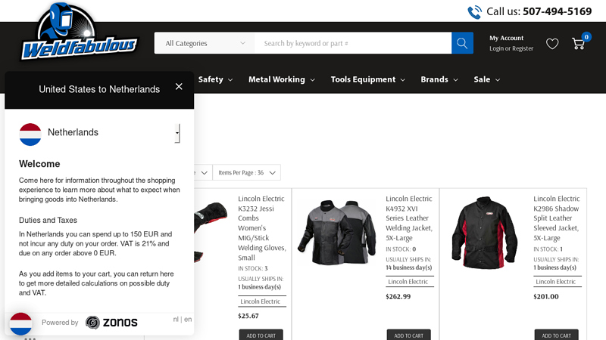Click the $262.99 price
The height and width of the screenshot is (340, 606).
398,296
